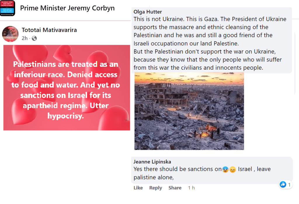Click the globe public audience icon
The image size is (299, 204).
click(x=34, y=38)
